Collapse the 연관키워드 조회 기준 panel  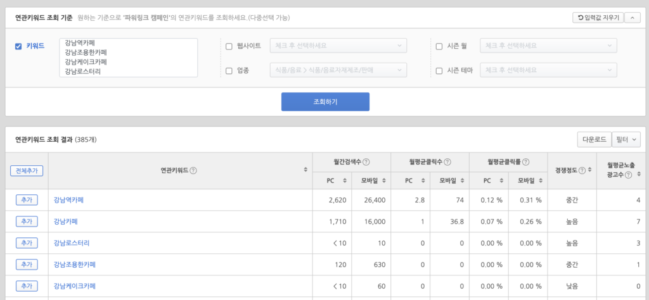pyautogui.click(x=633, y=18)
